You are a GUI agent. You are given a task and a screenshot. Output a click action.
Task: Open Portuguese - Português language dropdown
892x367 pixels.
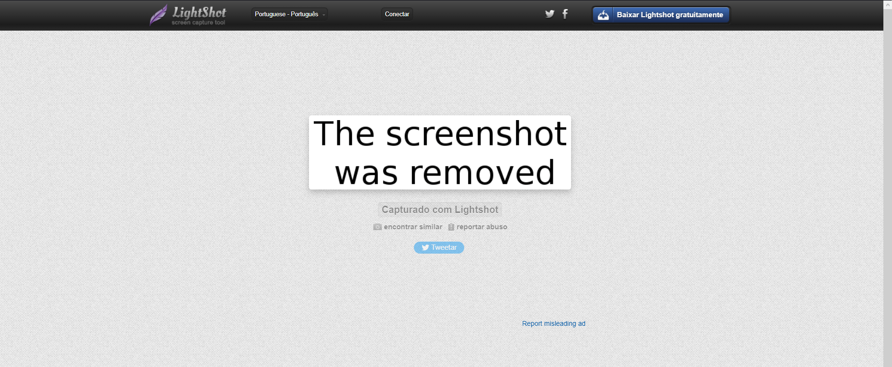click(289, 14)
